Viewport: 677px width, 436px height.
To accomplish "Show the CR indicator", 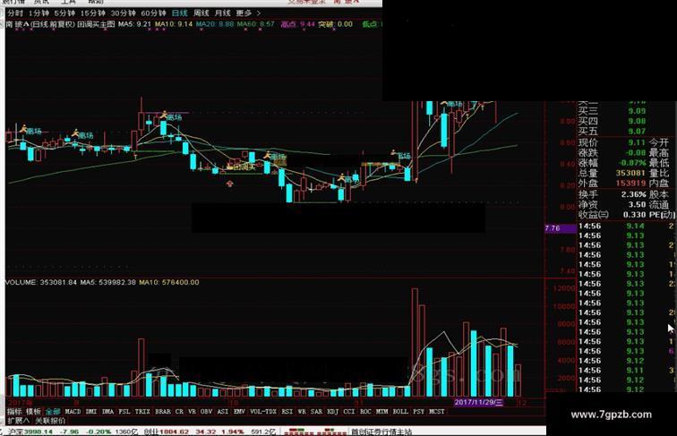I will click(x=180, y=412).
